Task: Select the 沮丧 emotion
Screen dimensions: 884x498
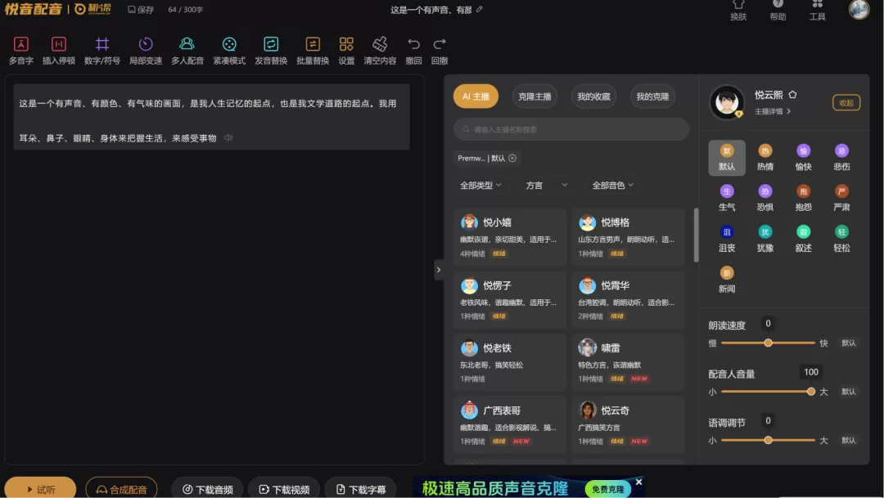Action: [727, 239]
